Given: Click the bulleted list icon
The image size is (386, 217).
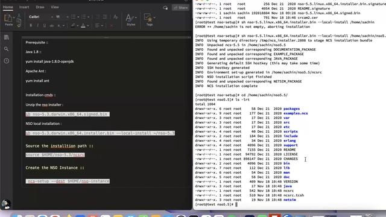Looking at the screenshot, I should tap(74, 17).
